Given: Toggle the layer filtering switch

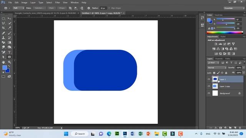Looking at the screenshot, I should point(244,62).
